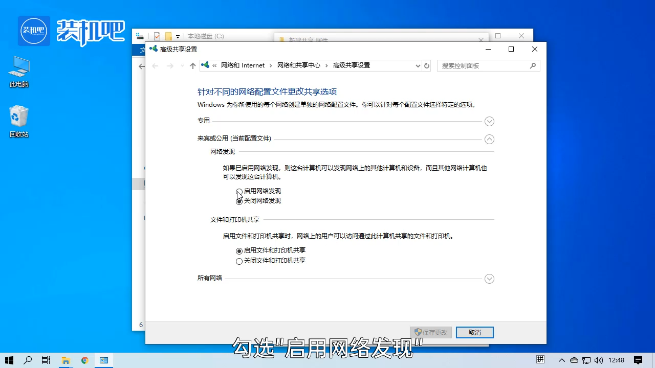Click the up arrow to parent folder
The image size is (655, 368).
[192, 65]
